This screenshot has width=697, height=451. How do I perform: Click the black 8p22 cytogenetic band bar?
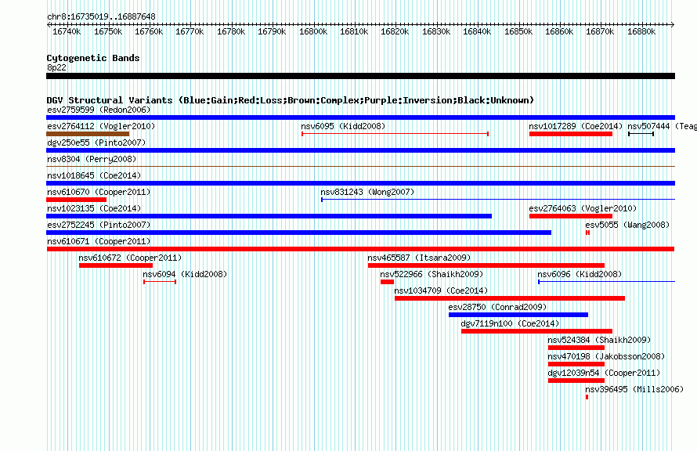click(360, 76)
